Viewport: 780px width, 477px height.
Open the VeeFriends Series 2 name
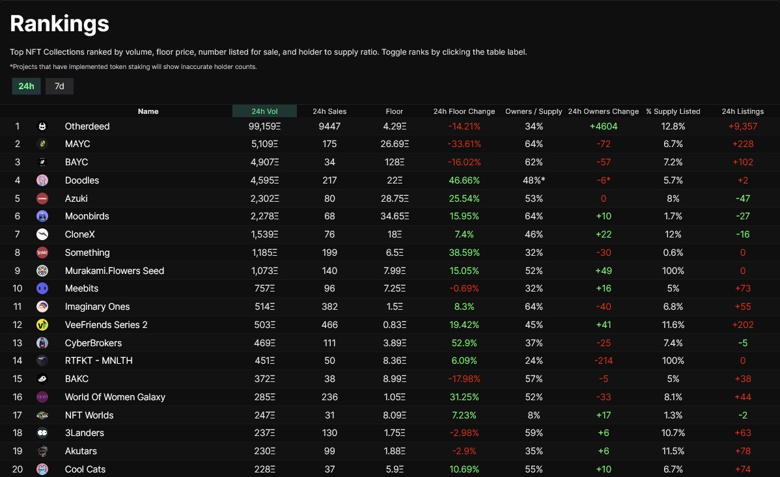click(x=106, y=325)
